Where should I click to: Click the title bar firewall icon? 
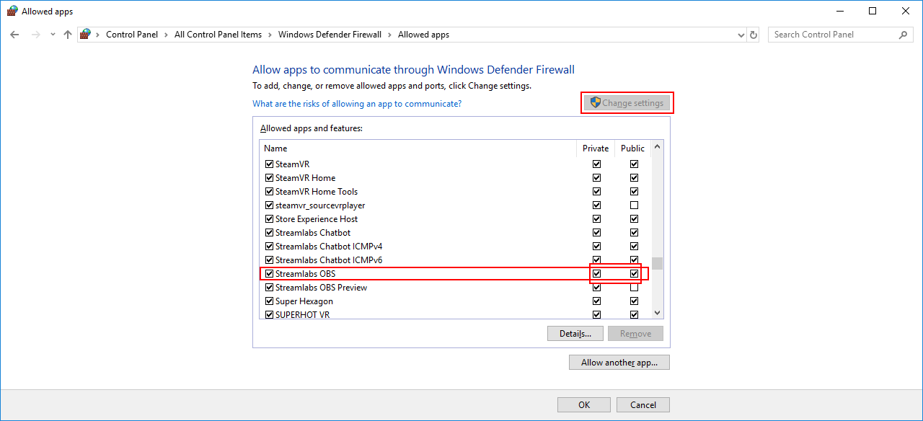click(12, 11)
